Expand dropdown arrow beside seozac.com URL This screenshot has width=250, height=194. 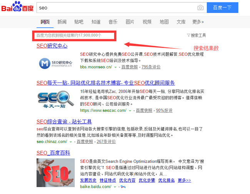(x=130, y=111)
